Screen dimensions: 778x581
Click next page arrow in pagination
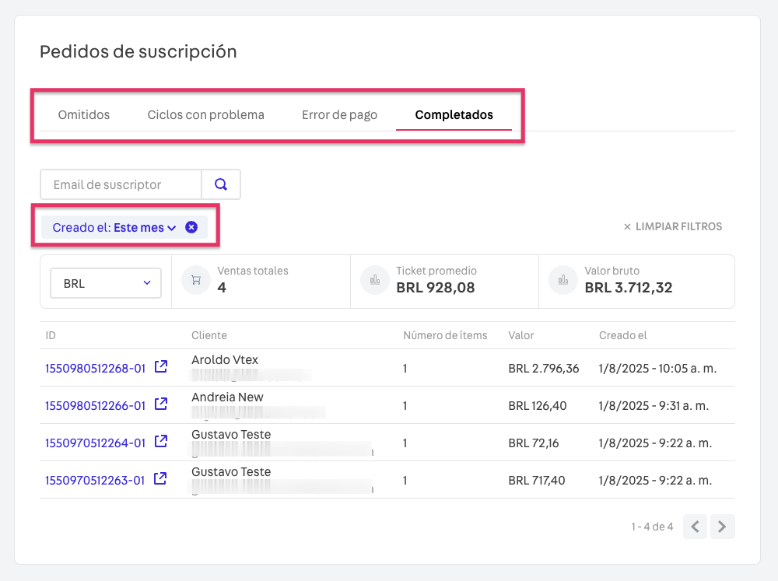(722, 527)
